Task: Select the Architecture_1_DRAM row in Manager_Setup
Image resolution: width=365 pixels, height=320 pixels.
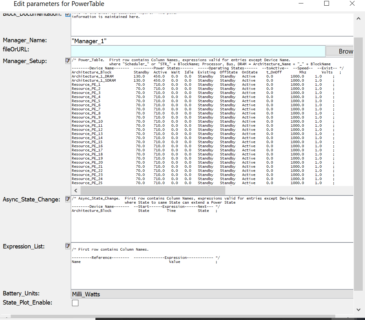Action: click(x=93, y=76)
